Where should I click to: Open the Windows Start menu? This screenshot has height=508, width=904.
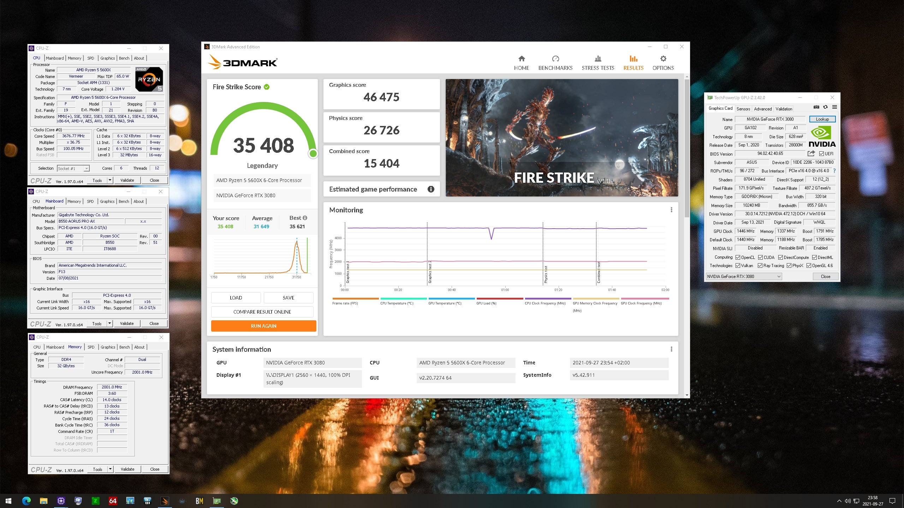coord(8,501)
